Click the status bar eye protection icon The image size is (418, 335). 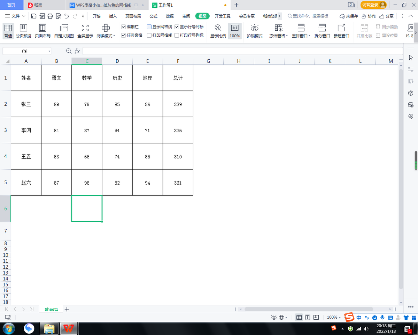point(274,318)
